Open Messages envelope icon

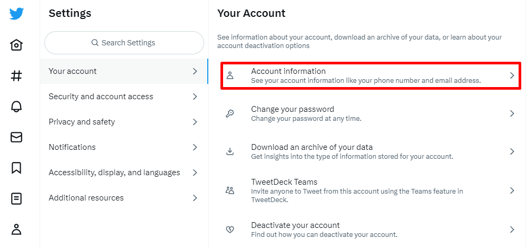16,137
